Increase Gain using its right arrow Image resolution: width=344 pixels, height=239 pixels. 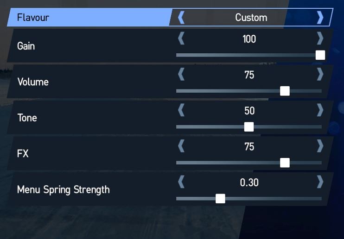[320, 38]
